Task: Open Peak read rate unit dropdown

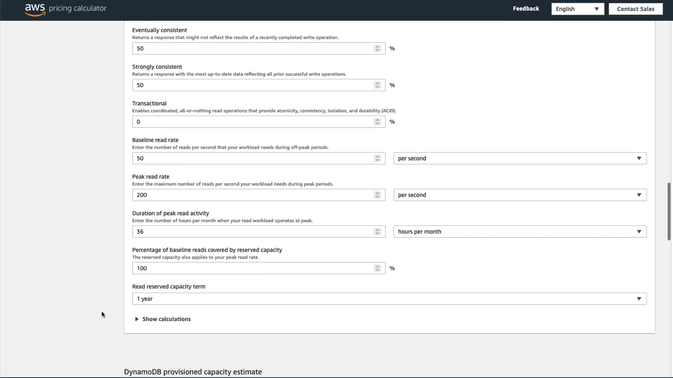Action: [x=520, y=195]
